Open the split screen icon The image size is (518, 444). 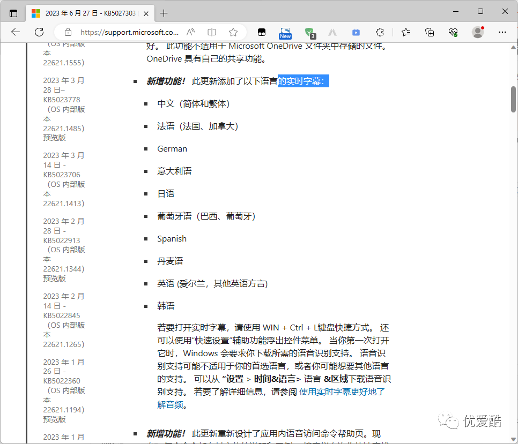tap(211, 32)
